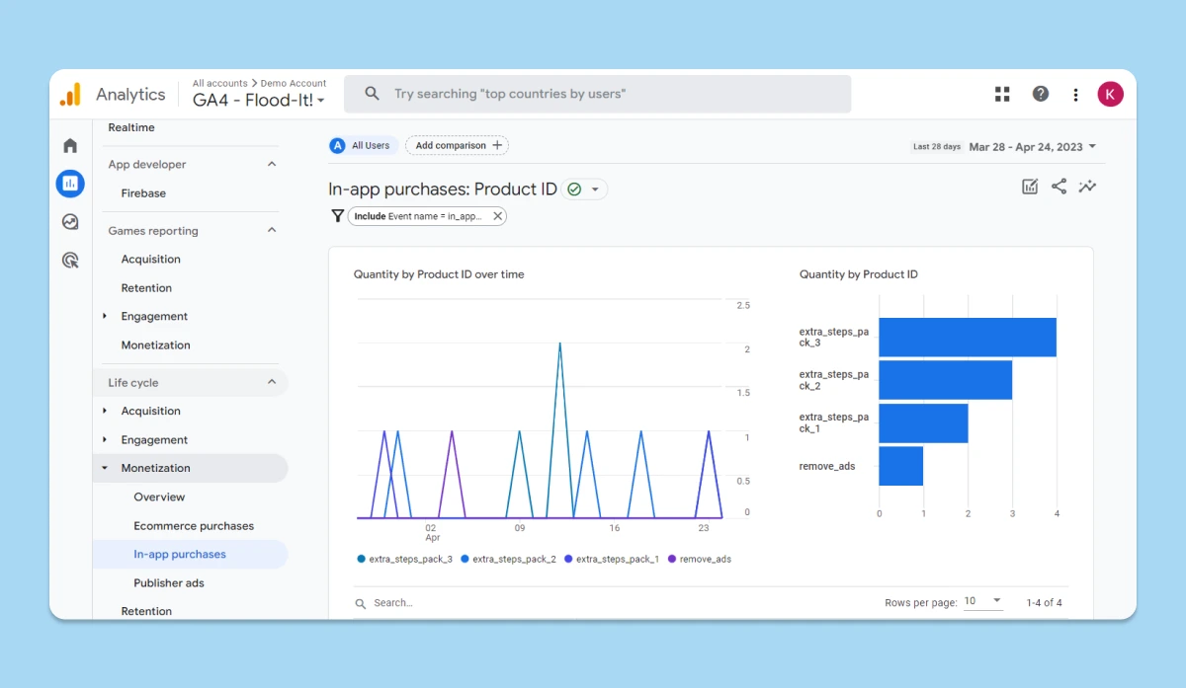Click the top search box
This screenshot has height=688, width=1186.
[597, 94]
